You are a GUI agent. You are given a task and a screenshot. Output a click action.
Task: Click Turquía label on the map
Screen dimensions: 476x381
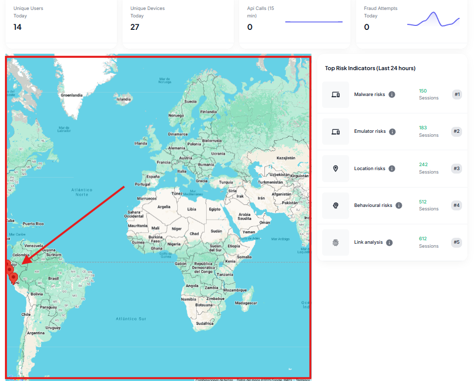226,183
